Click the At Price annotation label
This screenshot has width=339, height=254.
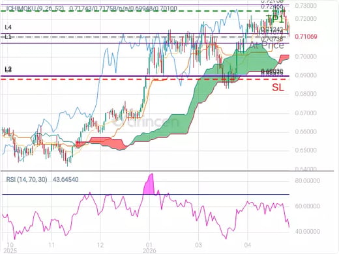[267, 45]
